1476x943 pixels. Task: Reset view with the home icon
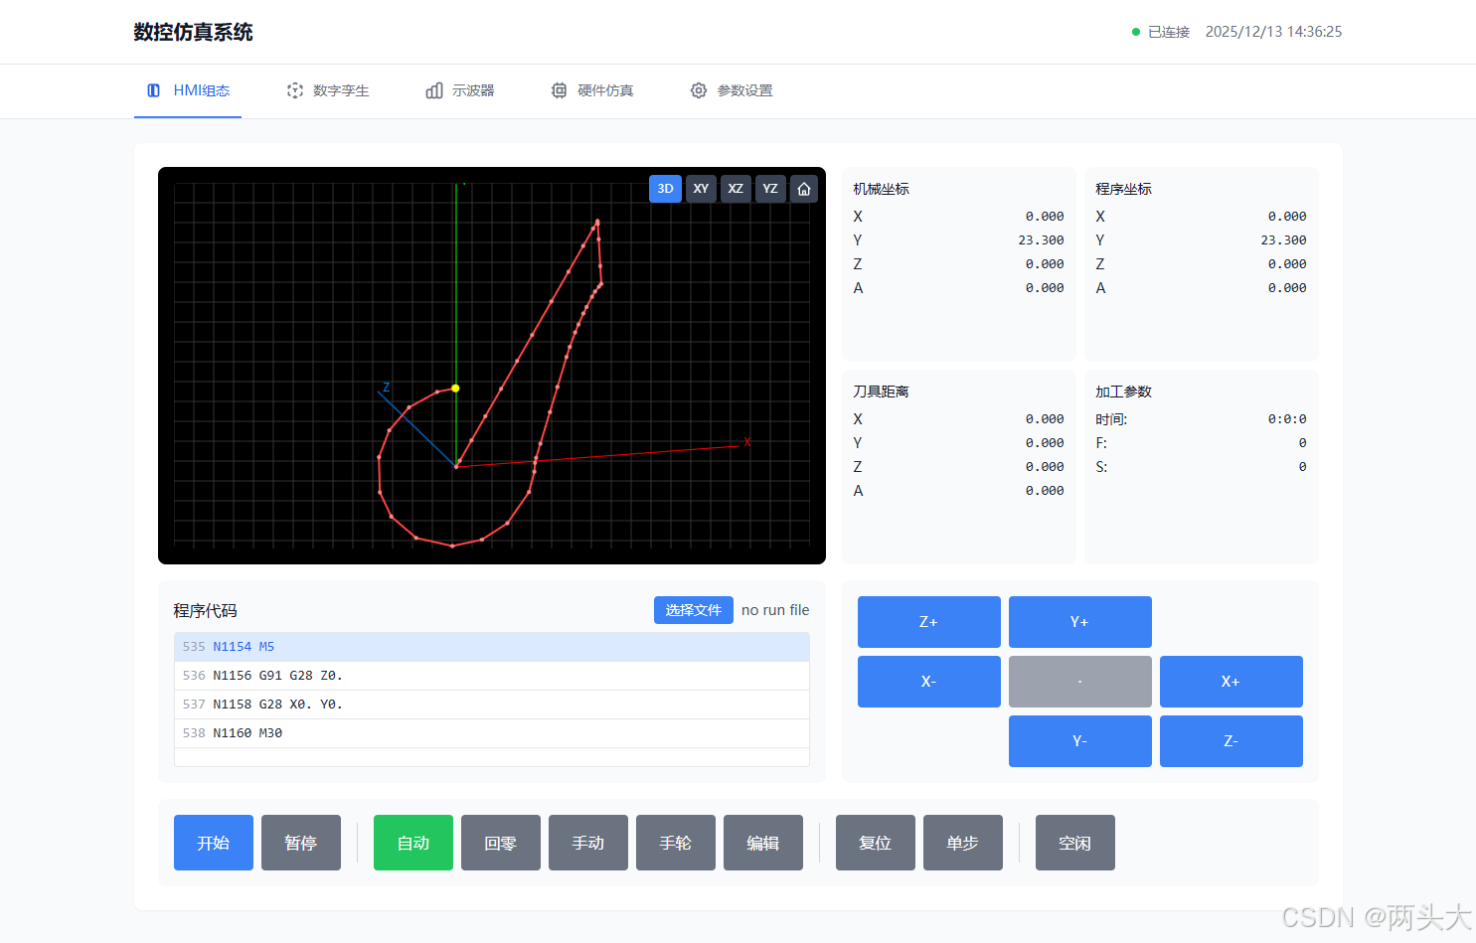(804, 189)
